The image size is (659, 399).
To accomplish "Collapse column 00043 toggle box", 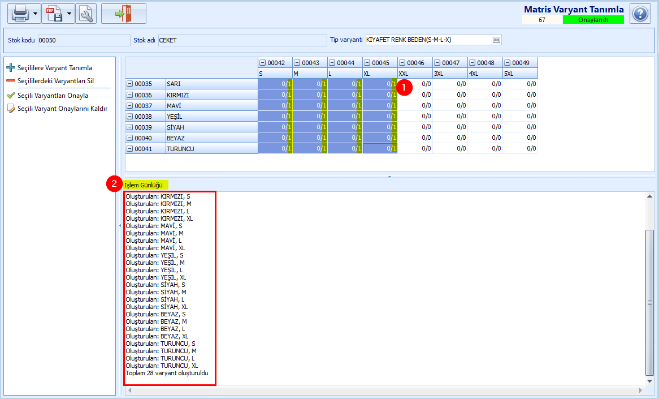I will coord(297,63).
